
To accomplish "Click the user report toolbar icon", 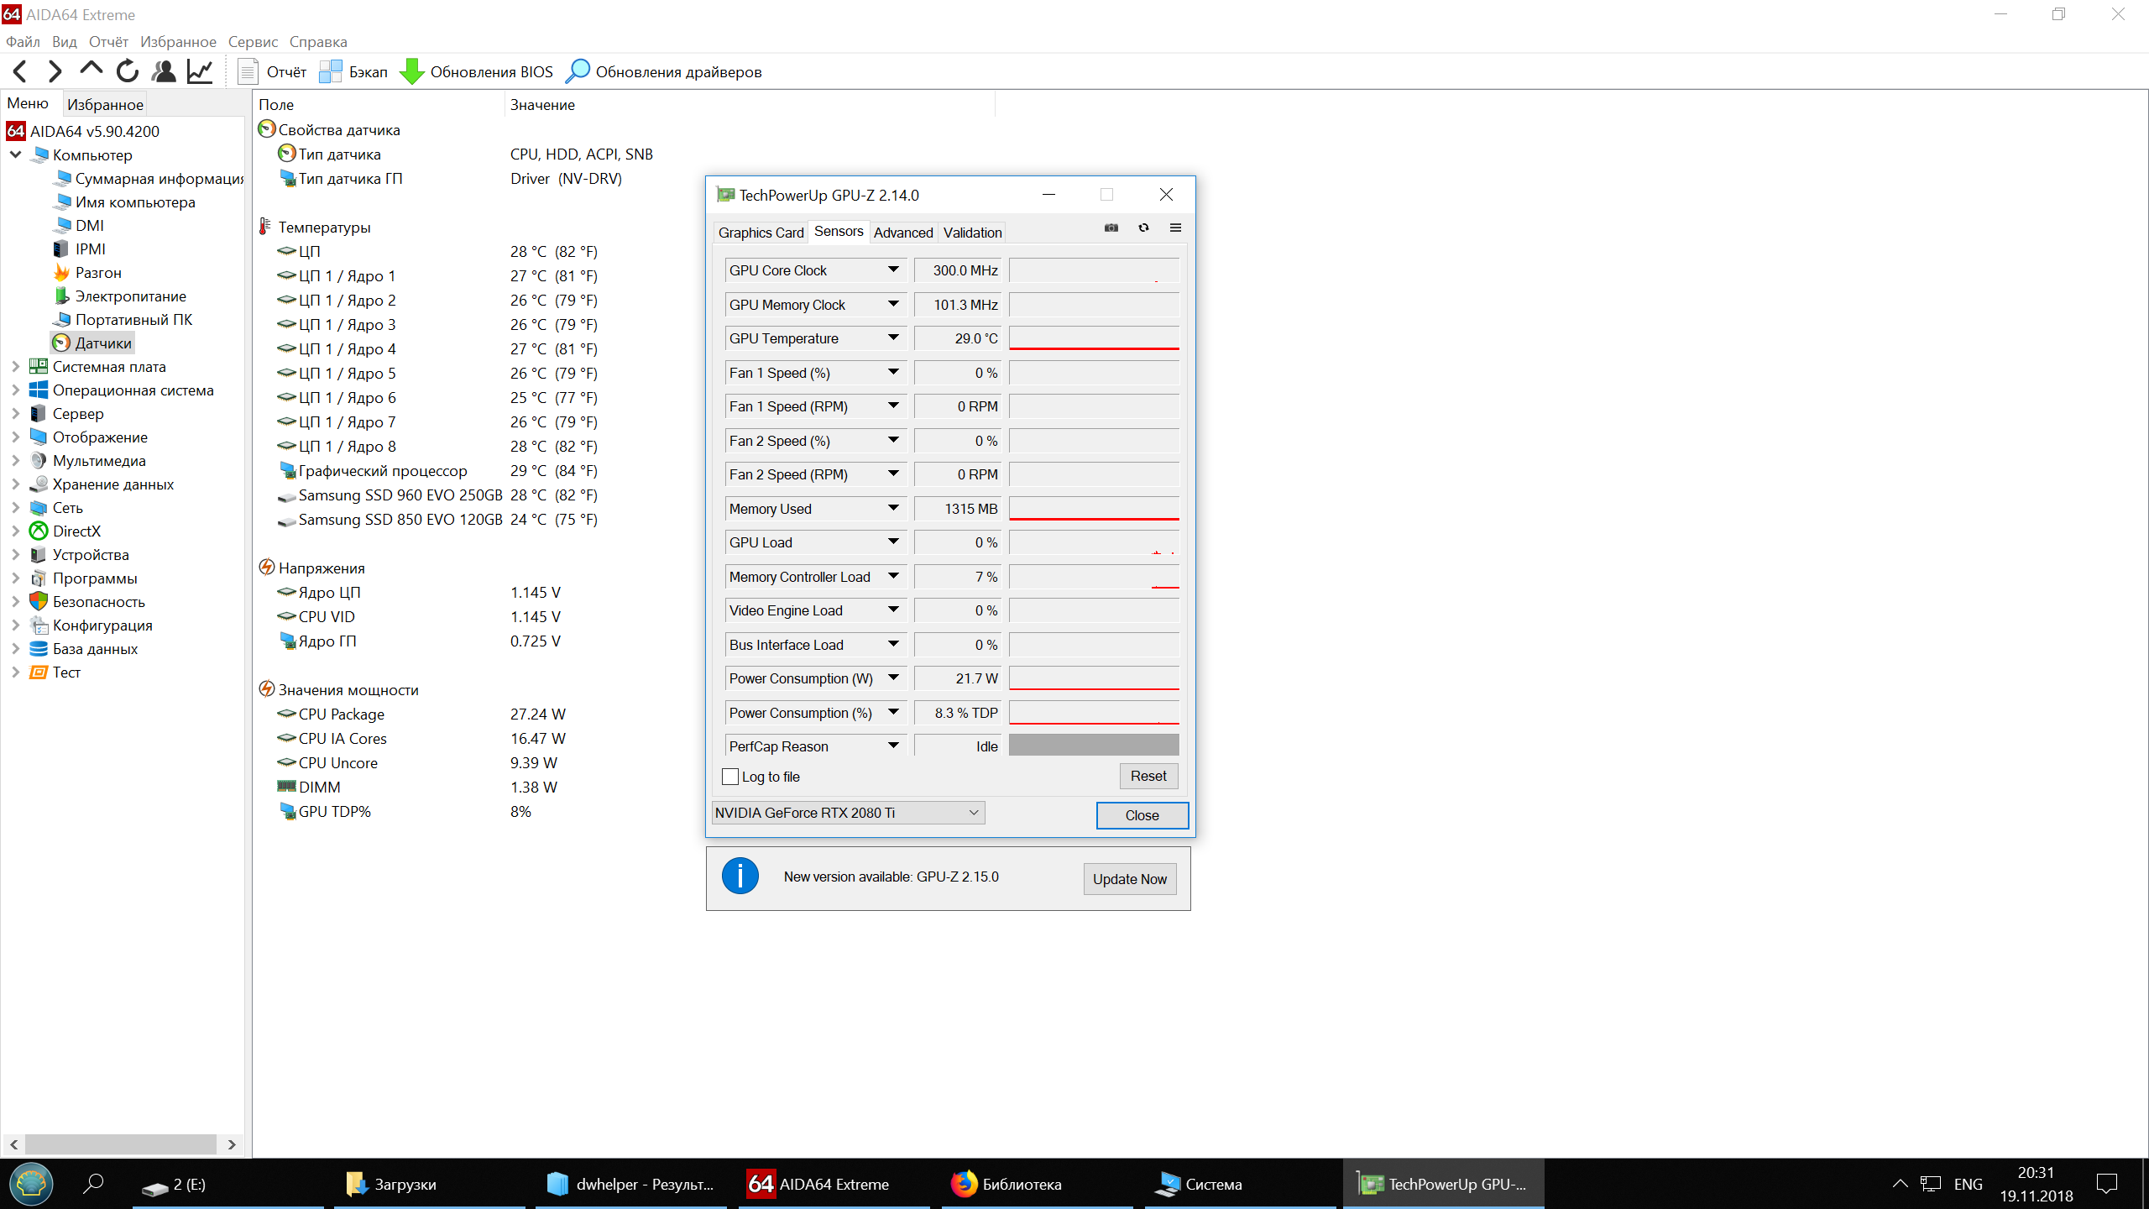I will [164, 71].
